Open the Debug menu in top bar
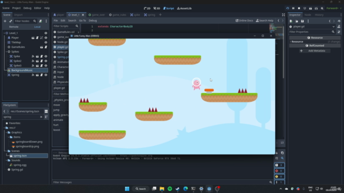This screenshot has width=344, height=193. click(x=27, y=8)
